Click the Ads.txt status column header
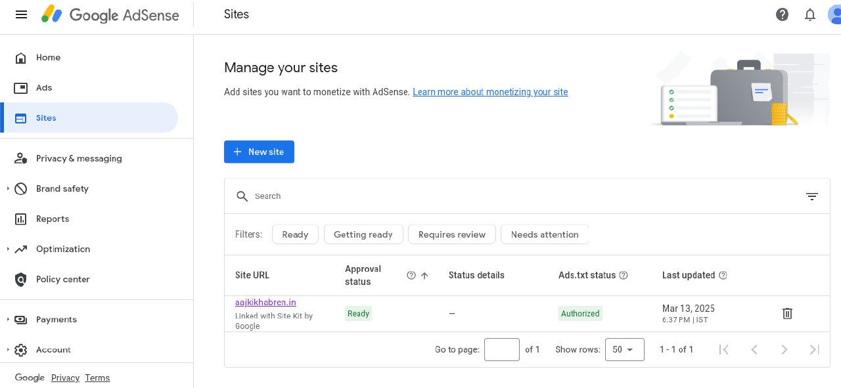 tap(587, 276)
